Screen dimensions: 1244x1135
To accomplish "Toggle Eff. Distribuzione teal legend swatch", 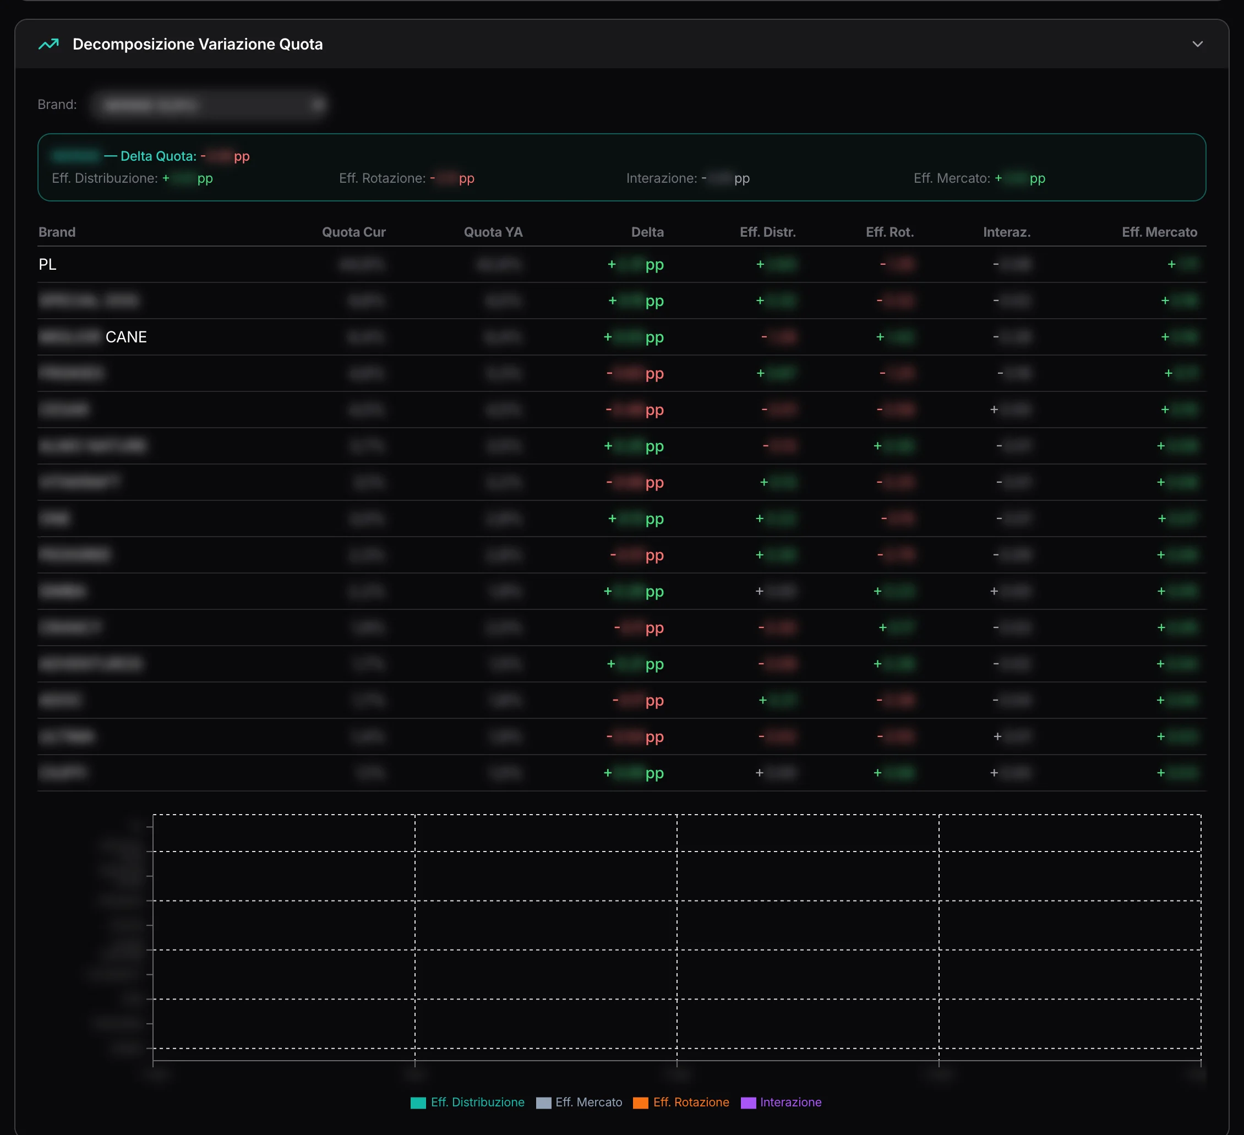I will [418, 1103].
